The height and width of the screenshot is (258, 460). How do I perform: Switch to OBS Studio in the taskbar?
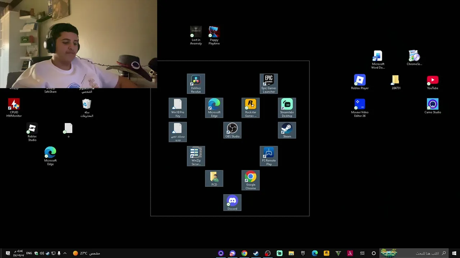coord(268,253)
